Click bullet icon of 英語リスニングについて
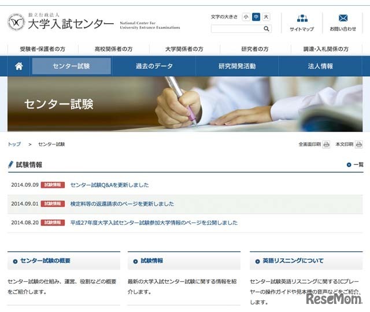Screen dimensions: 370x312 click(257, 261)
